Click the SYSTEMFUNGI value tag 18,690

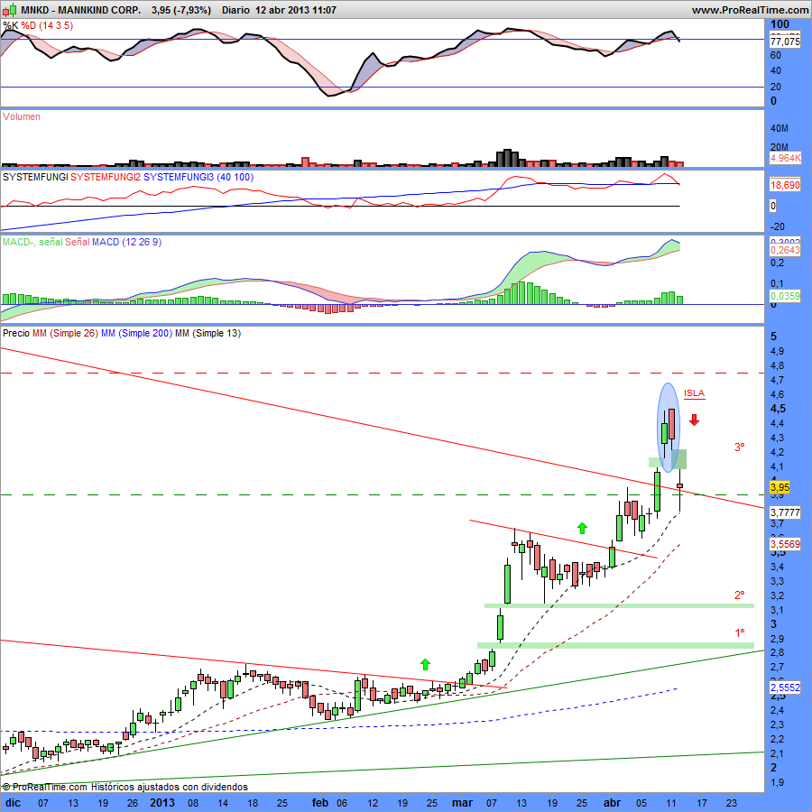point(785,185)
